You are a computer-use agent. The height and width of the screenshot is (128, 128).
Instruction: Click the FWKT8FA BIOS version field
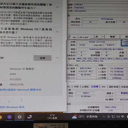coord(101,8)
